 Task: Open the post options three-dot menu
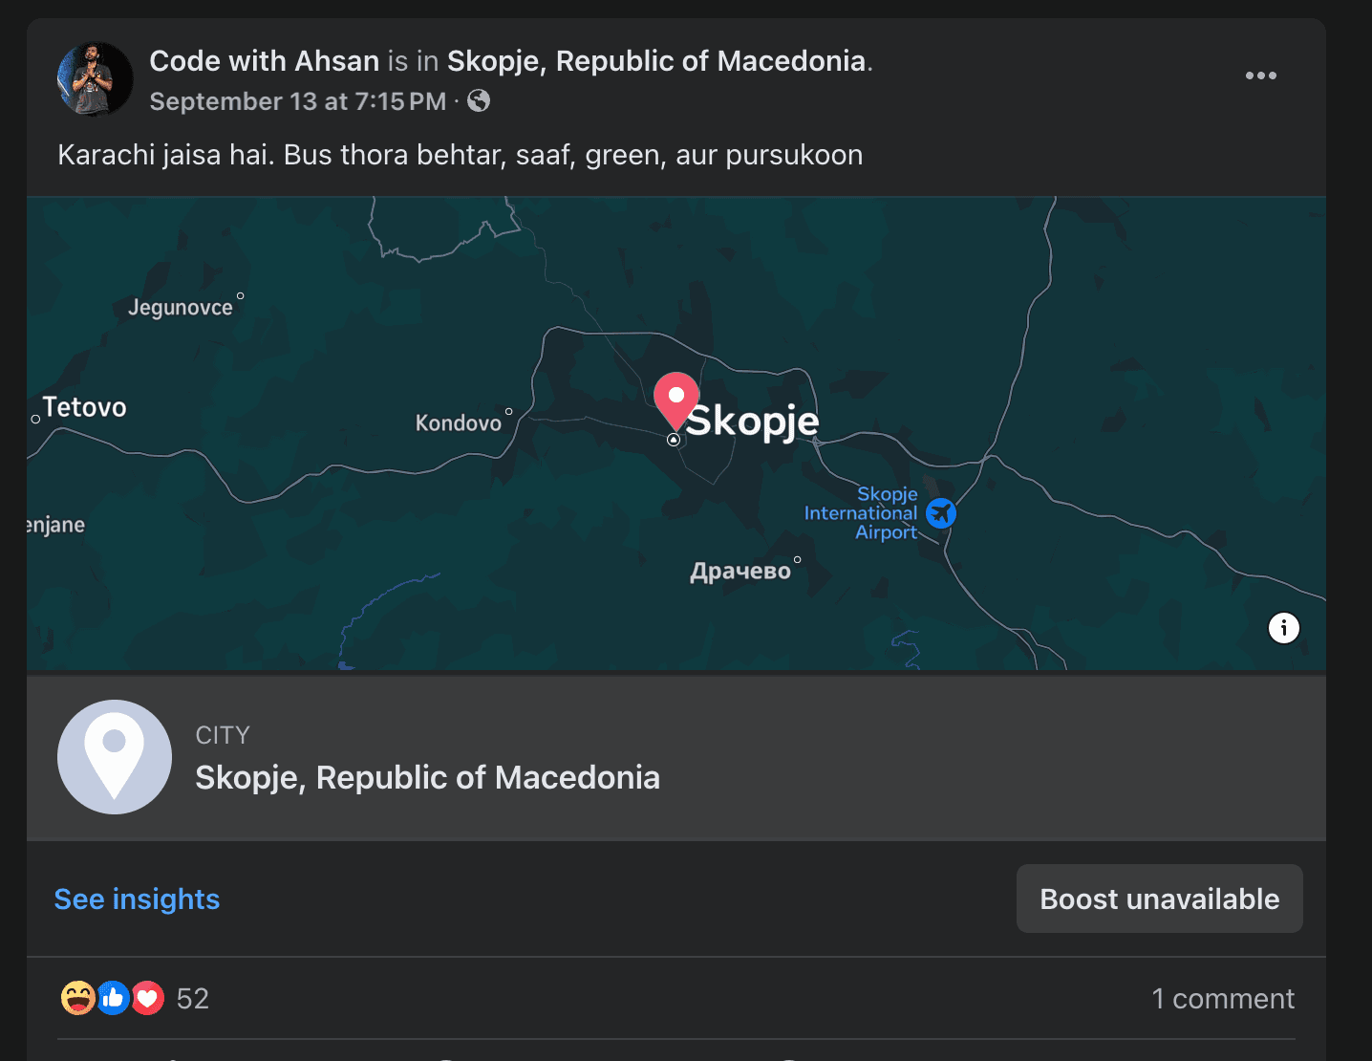click(x=1260, y=76)
